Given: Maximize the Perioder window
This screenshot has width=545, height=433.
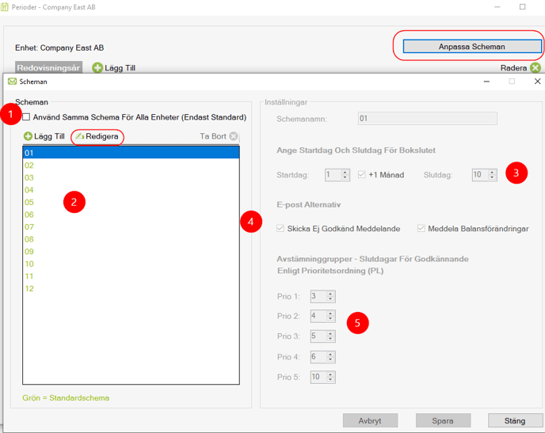Looking at the screenshot, I should tap(522, 7).
